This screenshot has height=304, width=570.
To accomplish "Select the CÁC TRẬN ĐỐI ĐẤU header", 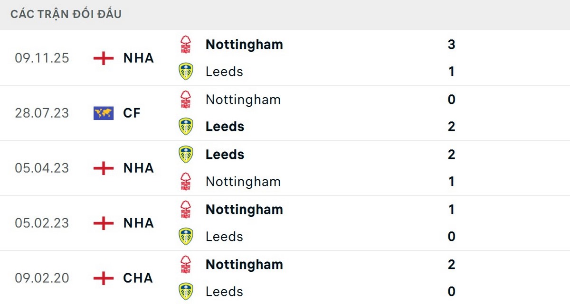I will [x=65, y=14].
